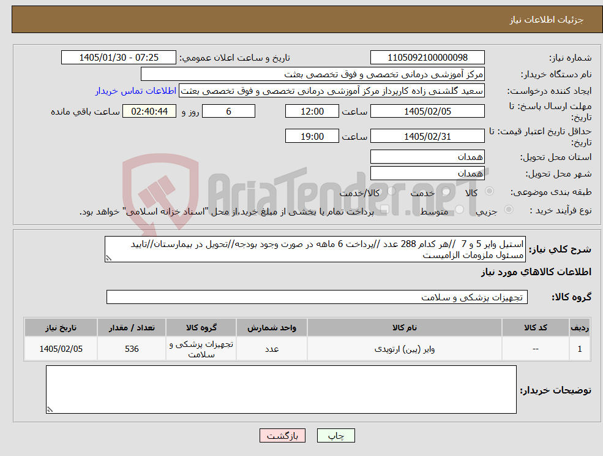This screenshot has width=603, height=456.
Task: Select the متوسط purchase type radio
Action: [x=460, y=210]
